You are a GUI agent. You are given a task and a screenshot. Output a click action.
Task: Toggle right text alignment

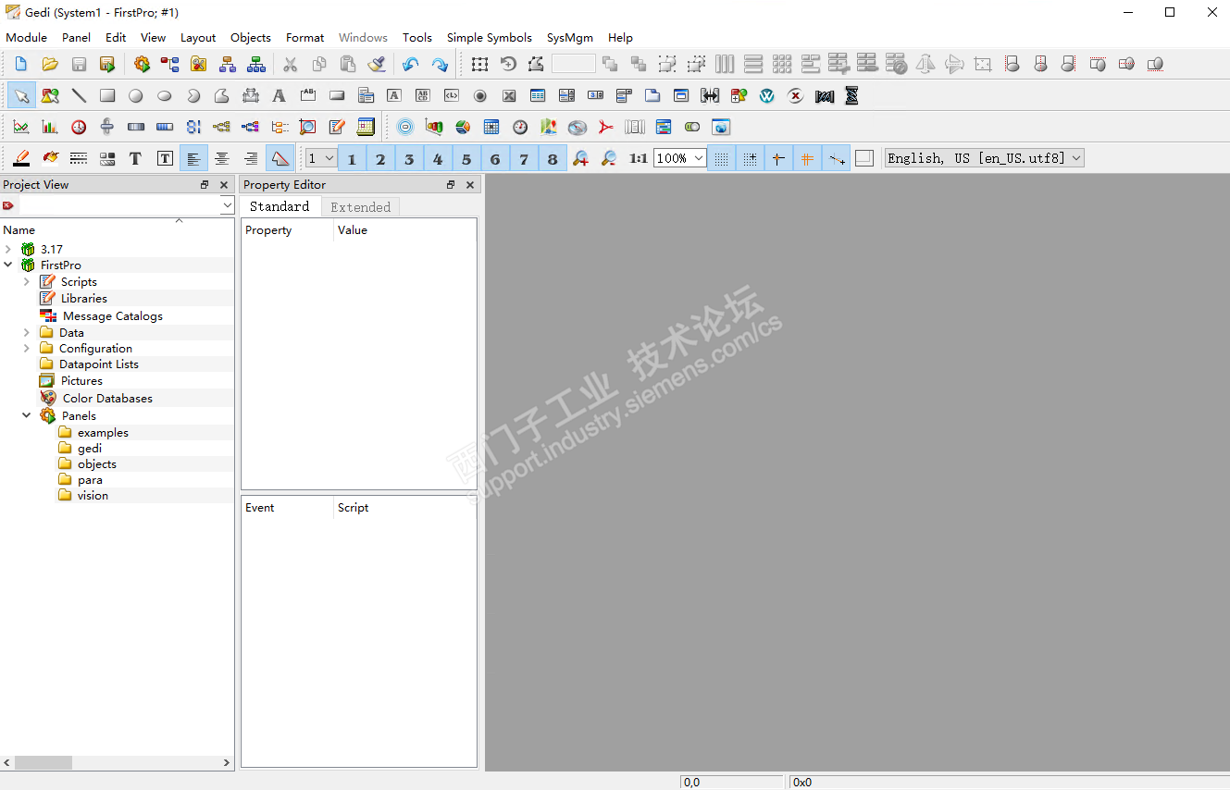(x=251, y=158)
